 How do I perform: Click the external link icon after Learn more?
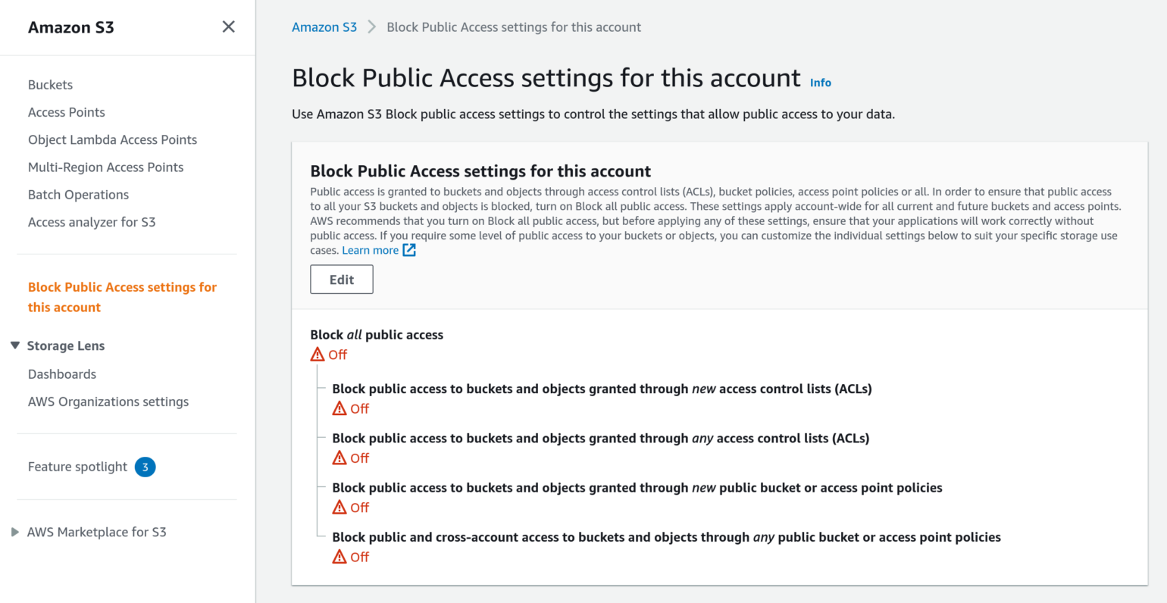pyautogui.click(x=409, y=250)
